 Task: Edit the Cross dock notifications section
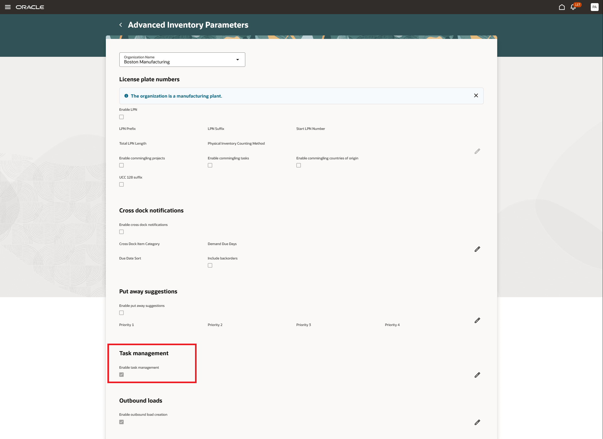point(477,249)
